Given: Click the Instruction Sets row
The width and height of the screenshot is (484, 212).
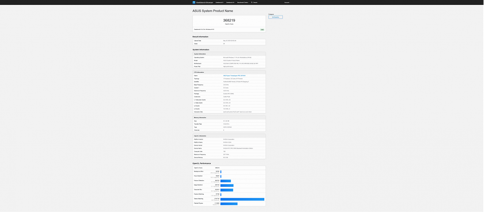Looking at the screenshot, I should click(229, 112).
